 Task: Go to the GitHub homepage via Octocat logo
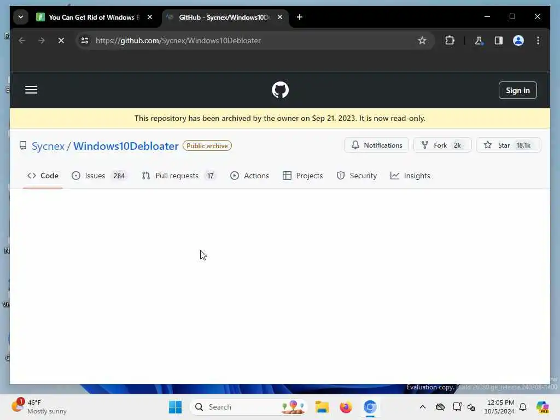tap(280, 90)
